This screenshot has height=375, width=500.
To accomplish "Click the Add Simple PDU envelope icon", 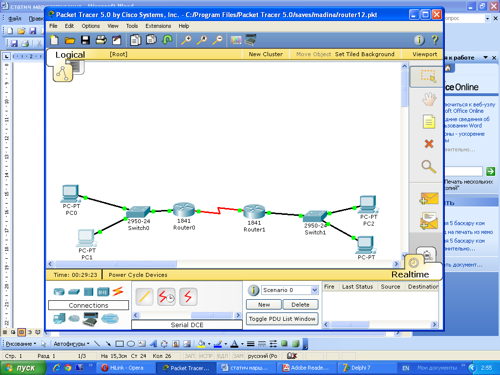I will point(429,198).
